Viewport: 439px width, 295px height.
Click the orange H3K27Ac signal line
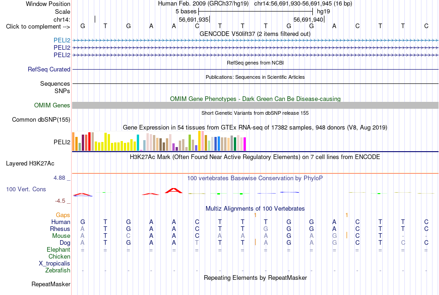pos(255,173)
